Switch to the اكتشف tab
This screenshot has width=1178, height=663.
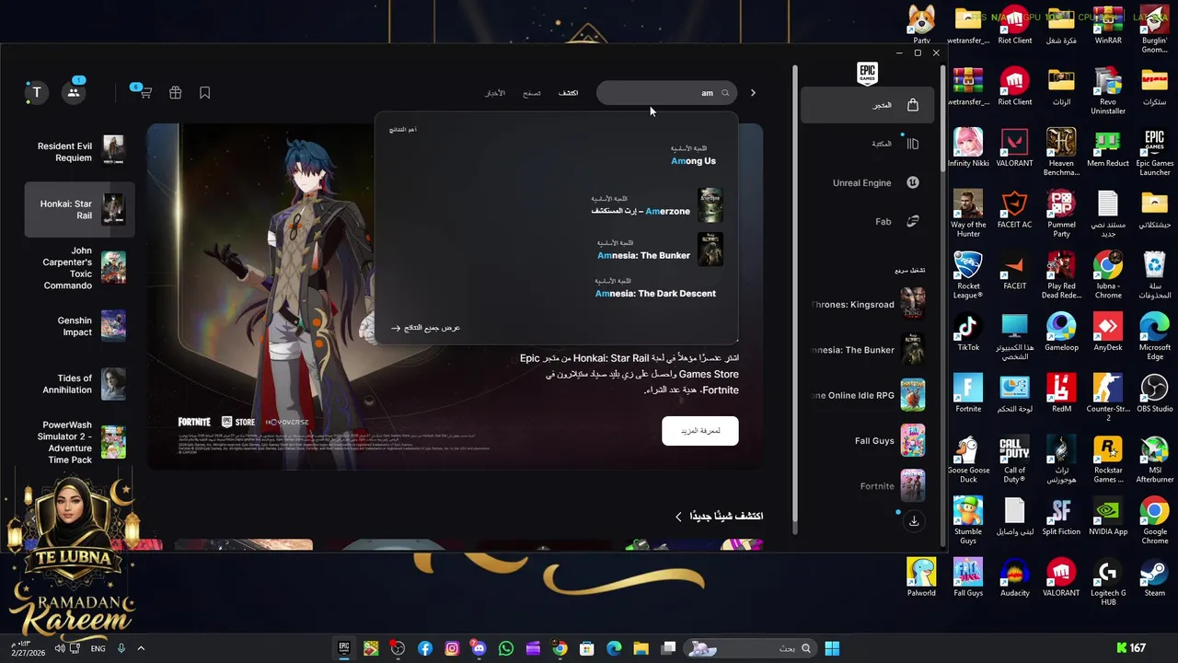pyautogui.click(x=569, y=93)
